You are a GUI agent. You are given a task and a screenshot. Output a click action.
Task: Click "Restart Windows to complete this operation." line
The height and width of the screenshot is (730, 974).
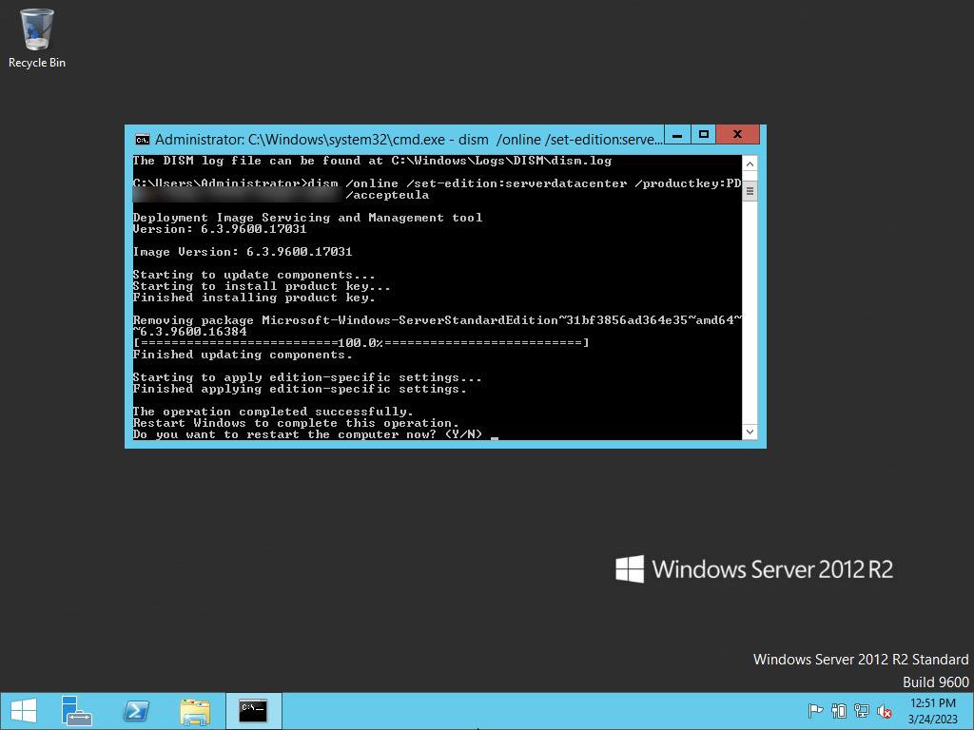point(296,423)
